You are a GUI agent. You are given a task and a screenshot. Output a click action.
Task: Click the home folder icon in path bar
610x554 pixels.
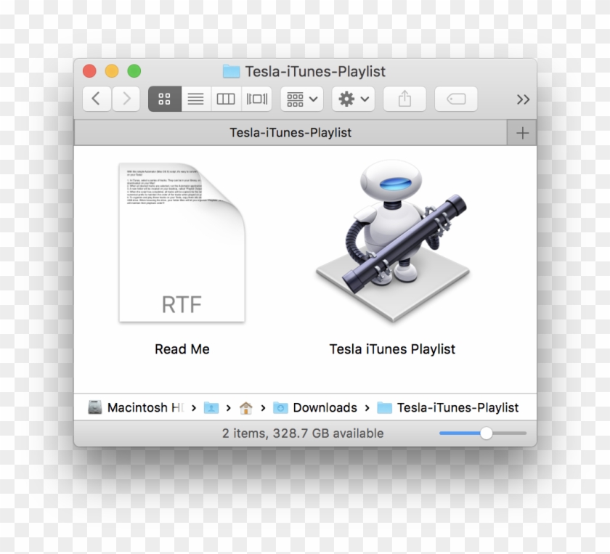246,407
